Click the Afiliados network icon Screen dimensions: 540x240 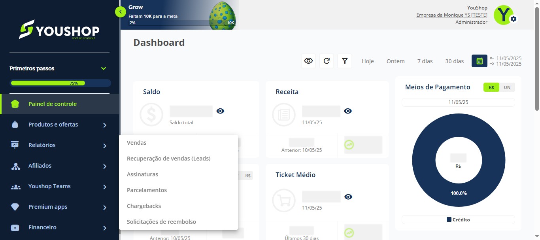(15, 166)
